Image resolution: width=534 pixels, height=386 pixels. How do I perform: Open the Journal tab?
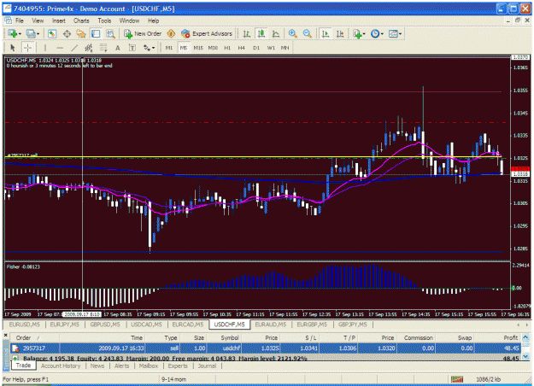pyautogui.click(x=207, y=366)
